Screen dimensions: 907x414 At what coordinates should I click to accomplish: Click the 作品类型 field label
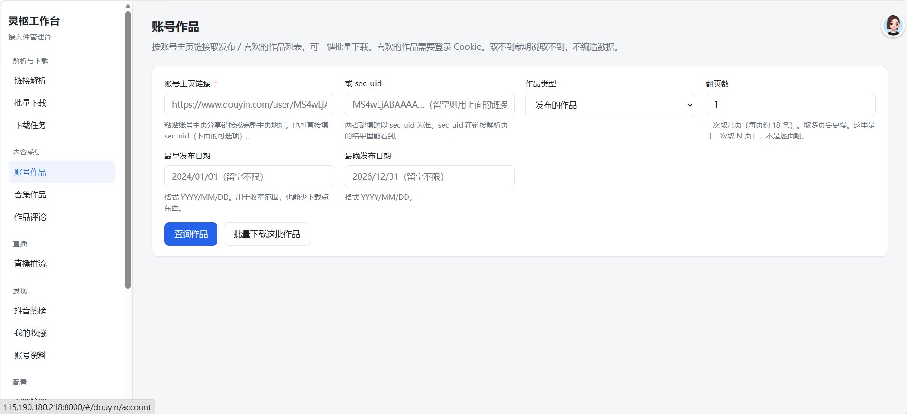point(540,83)
